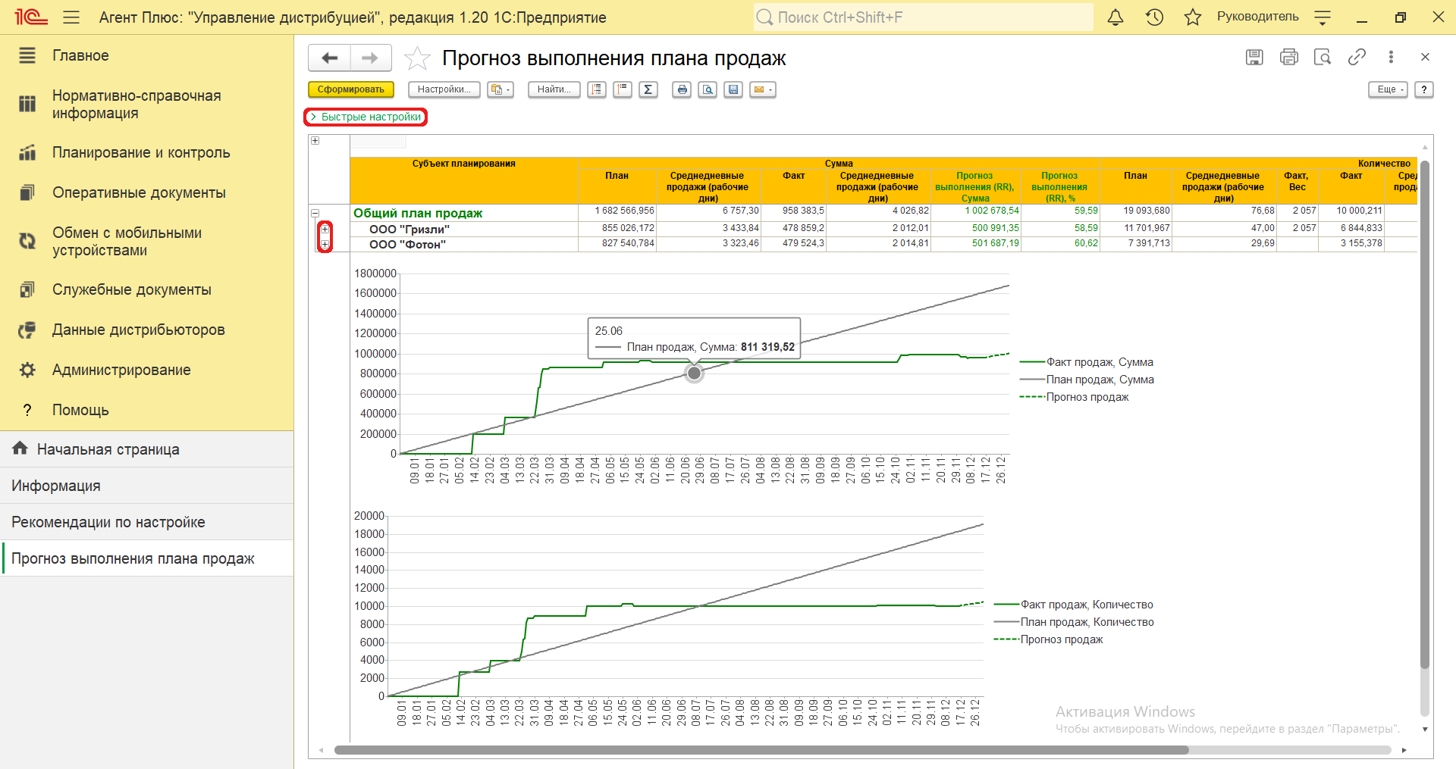Open report variants dropdown

click(500, 89)
